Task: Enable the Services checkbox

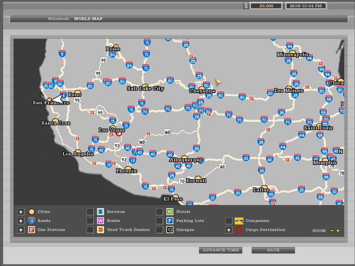Action: pyautogui.click(x=90, y=211)
